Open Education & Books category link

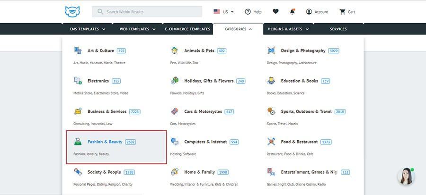300,81
